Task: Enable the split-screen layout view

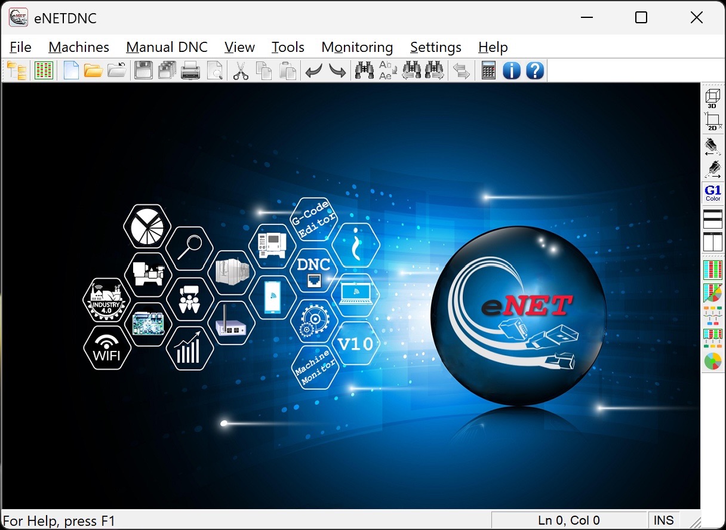Action: tap(713, 242)
